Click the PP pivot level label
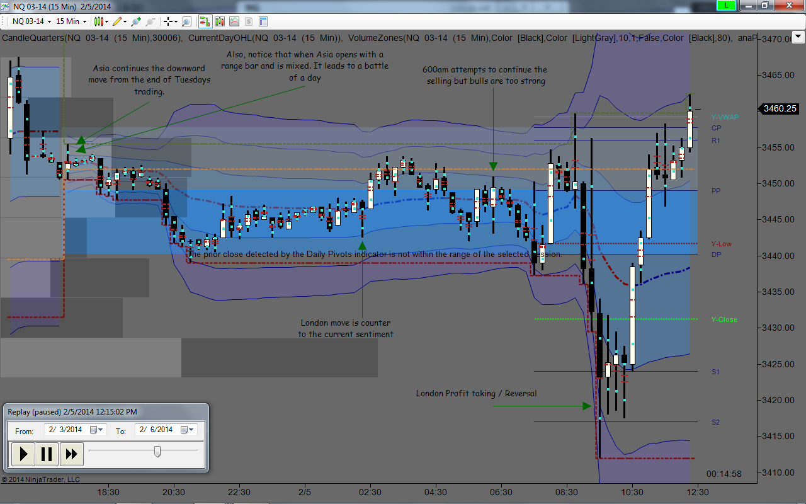The width and height of the screenshot is (806, 504). [x=716, y=191]
